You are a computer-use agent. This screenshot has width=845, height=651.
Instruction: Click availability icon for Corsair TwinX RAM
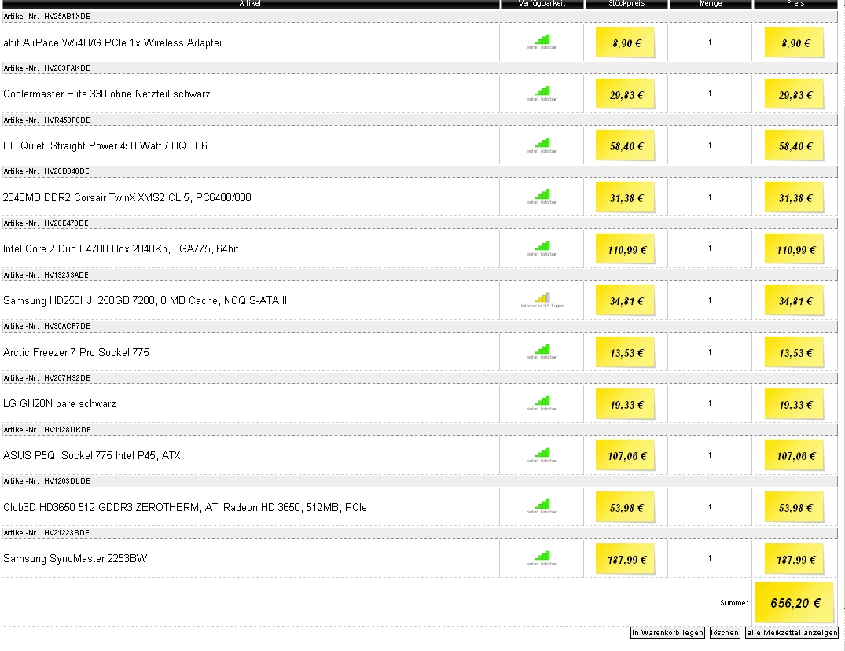542,197
